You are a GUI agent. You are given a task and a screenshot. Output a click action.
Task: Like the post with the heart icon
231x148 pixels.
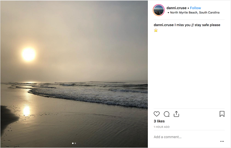point(156,114)
